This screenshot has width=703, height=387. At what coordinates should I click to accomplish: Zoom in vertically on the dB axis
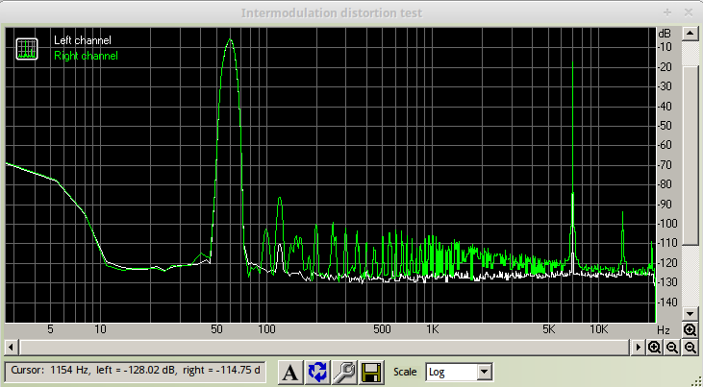[x=690, y=330]
